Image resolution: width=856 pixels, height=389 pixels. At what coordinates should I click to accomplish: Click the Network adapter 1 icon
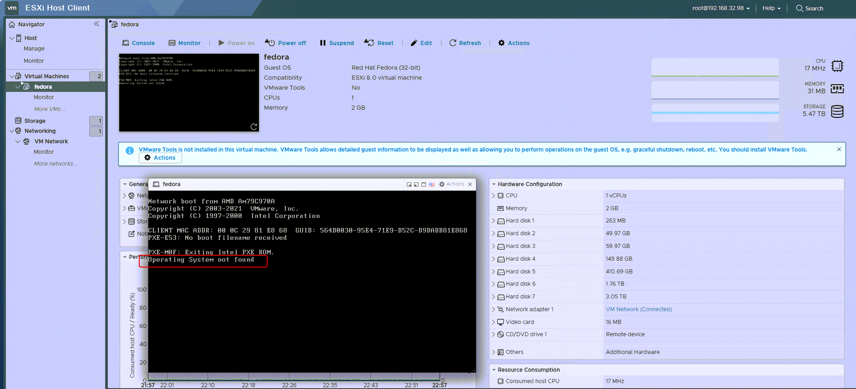point(501,309)
